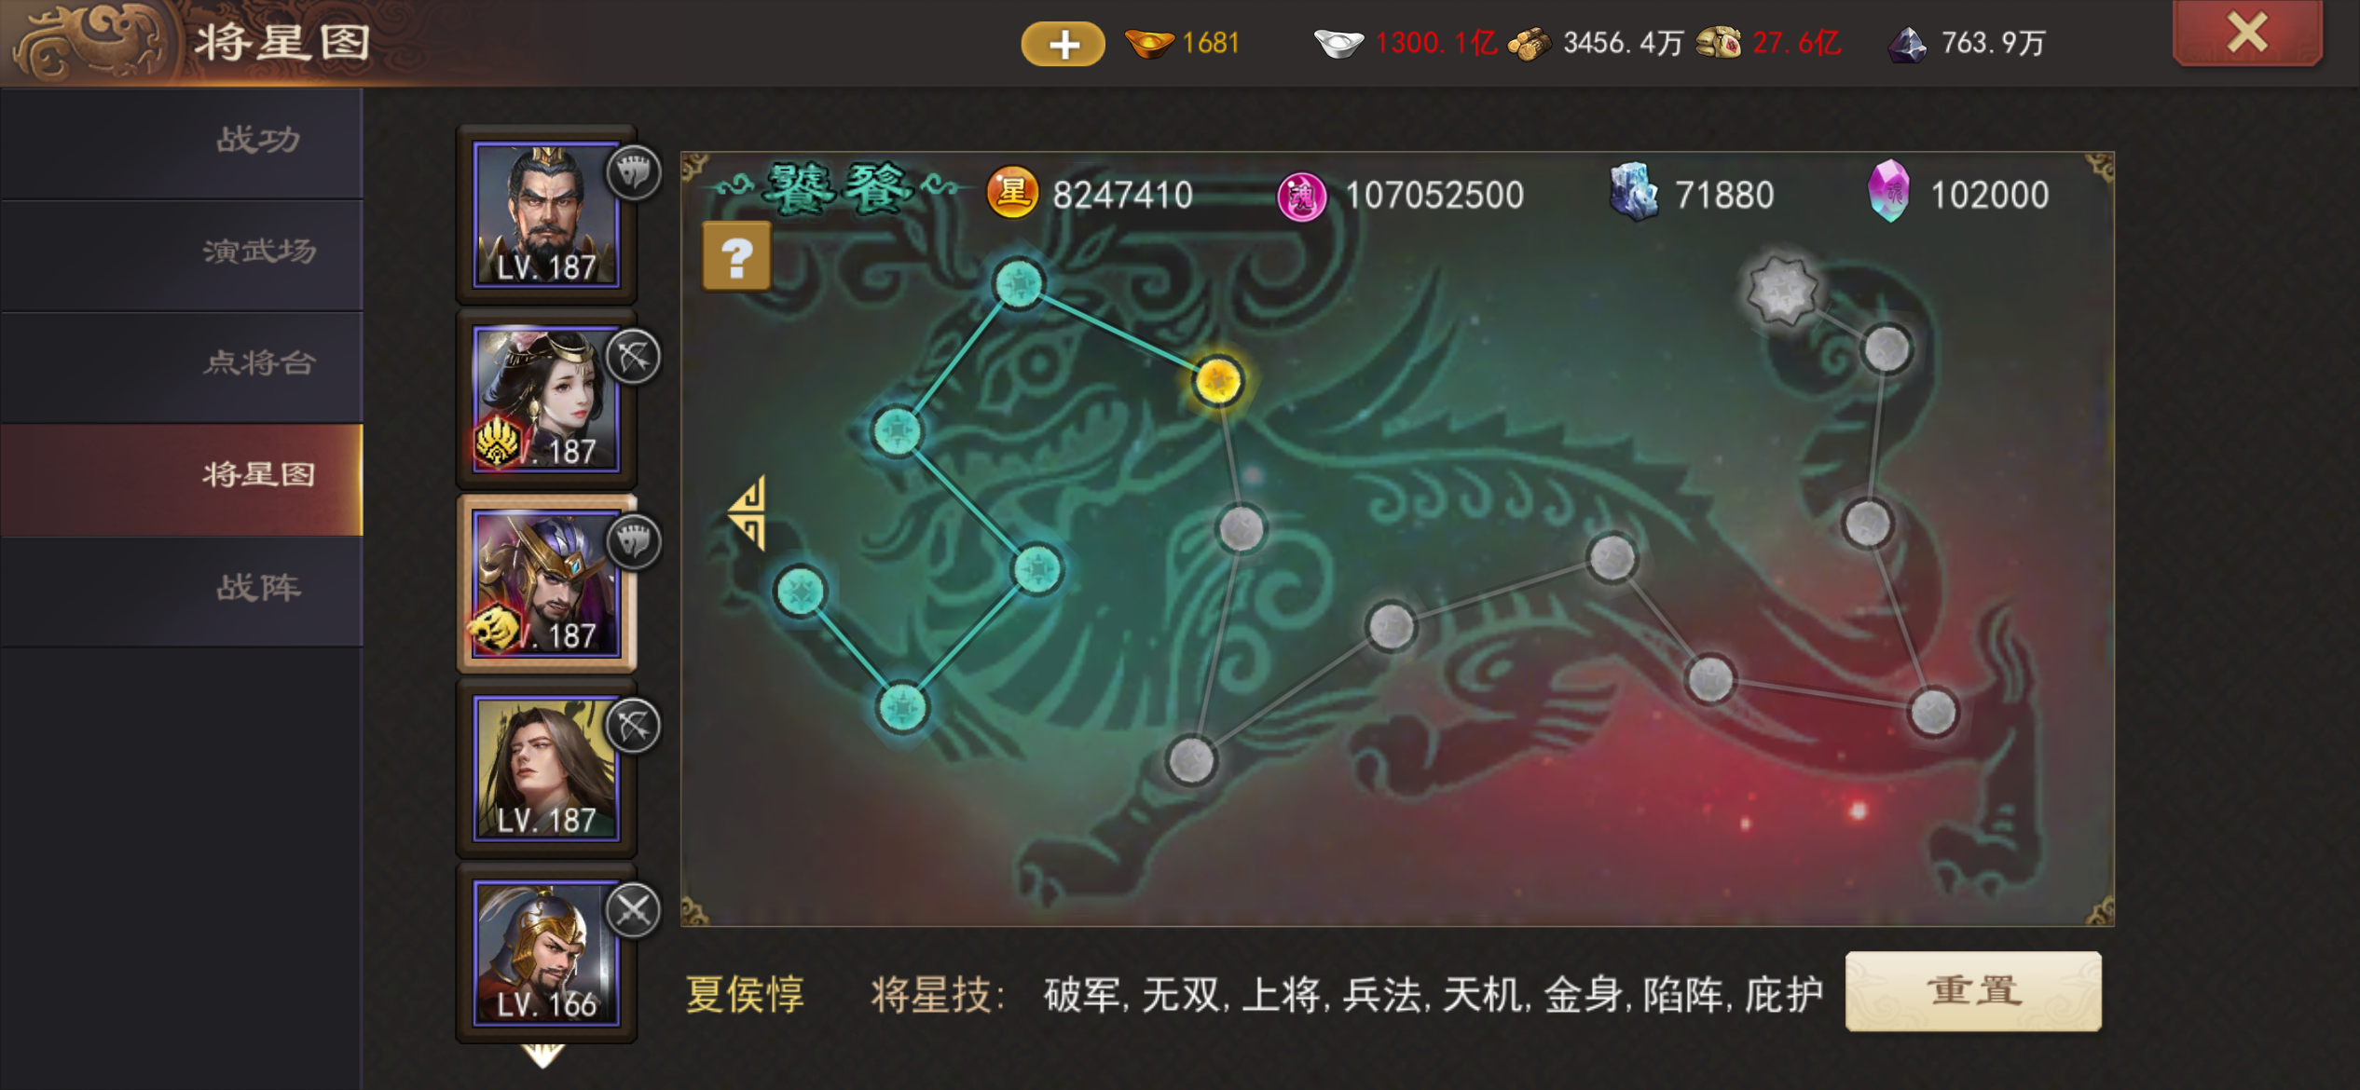Screen dimensions: 2360x1090
Task: Click the blue crystal resource icon
Action: (x=1634, y=191)
